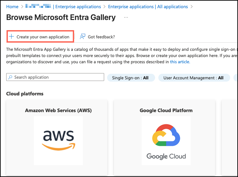Focus the Search application field
This screenshot has height=177, width=238.
(x=57, y=77)
